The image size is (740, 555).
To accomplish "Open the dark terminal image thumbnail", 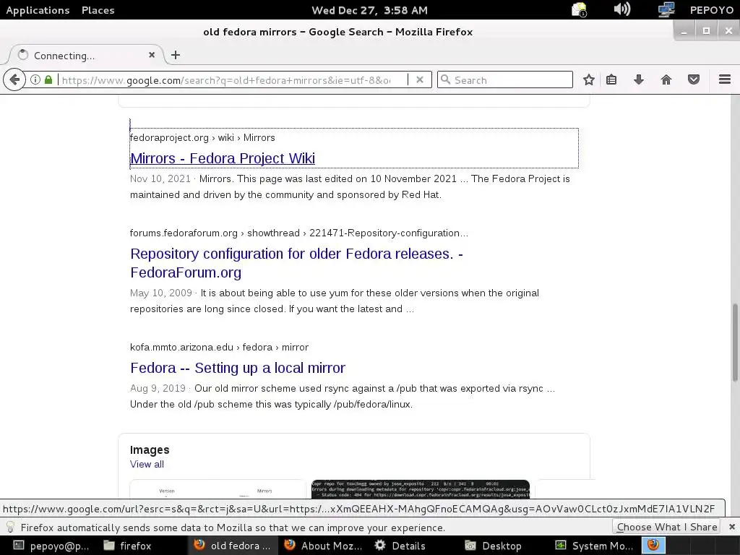I will pyautogui.click(x=420, y=489).
